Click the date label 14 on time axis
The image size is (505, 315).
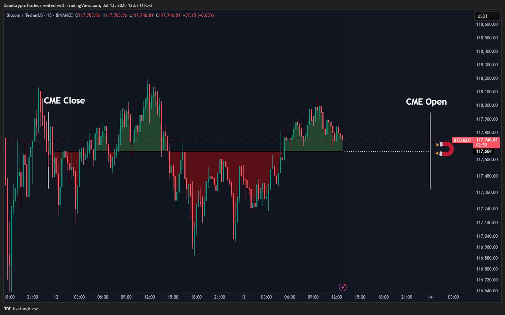click(430, 297)
